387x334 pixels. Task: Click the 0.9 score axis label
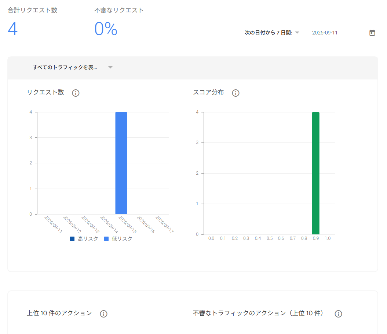pos(316,238)
